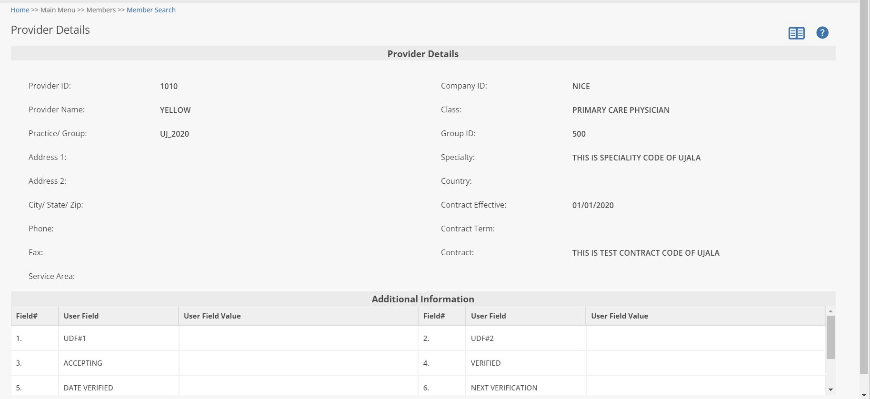Go to the Home breadcrumb link
The height and width of the screenshot is (399, 870).
pos(20,10)
